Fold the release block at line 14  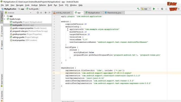coord(60,50)
